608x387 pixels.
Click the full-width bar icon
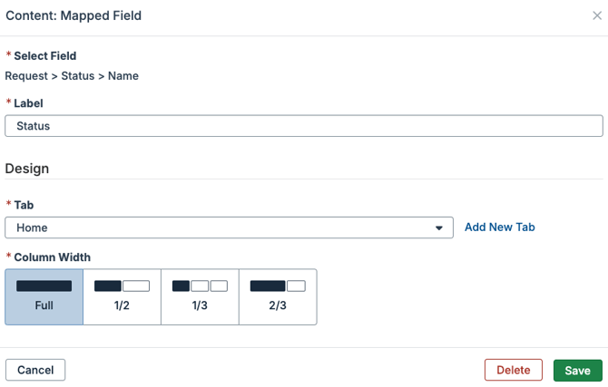44,286
